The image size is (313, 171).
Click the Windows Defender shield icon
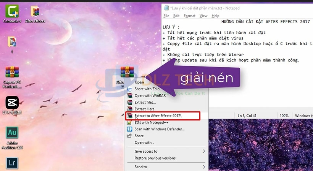click(x=130, y=129)
